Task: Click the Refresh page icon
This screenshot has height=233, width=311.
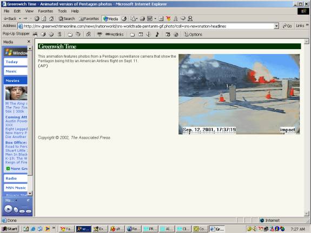Action: coord(44,18)
